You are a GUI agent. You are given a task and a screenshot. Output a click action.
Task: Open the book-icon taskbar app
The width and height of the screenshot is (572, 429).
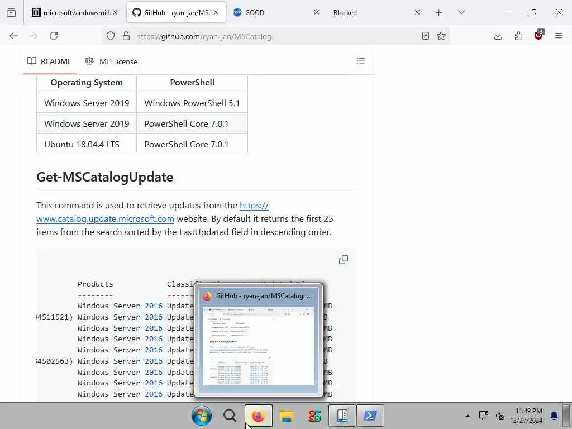(x=342, y=416)
